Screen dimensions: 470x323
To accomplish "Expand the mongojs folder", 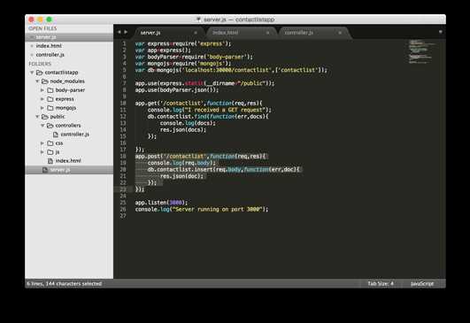I will pos(42,108).
